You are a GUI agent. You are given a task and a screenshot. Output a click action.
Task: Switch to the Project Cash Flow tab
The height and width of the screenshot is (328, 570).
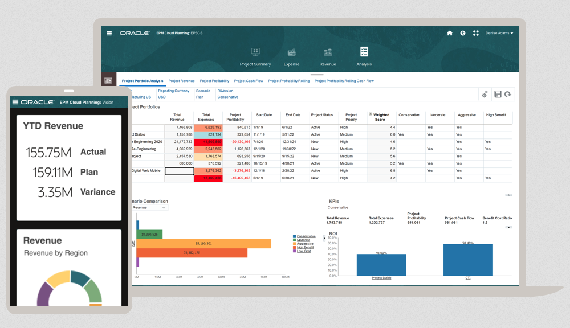point(249,81)
